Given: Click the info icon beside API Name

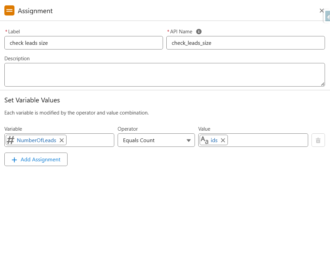Looking at the screenshot, I should (199, 32).
